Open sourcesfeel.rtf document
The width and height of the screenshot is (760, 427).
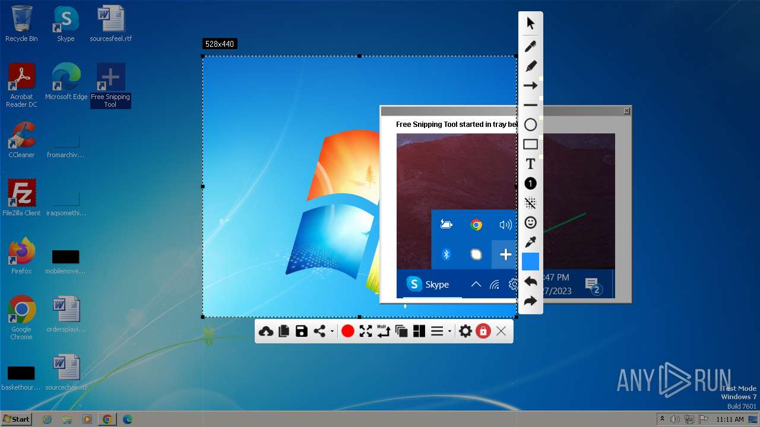[x=111, y=24]
